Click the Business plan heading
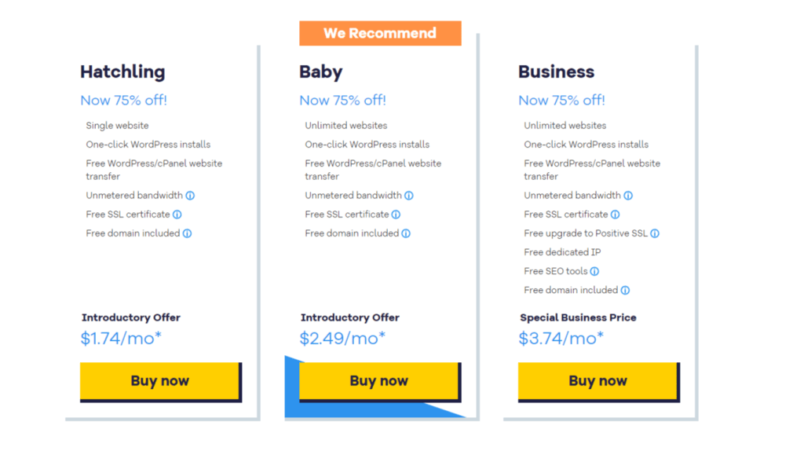804x473 pixels. pos(557,71)
